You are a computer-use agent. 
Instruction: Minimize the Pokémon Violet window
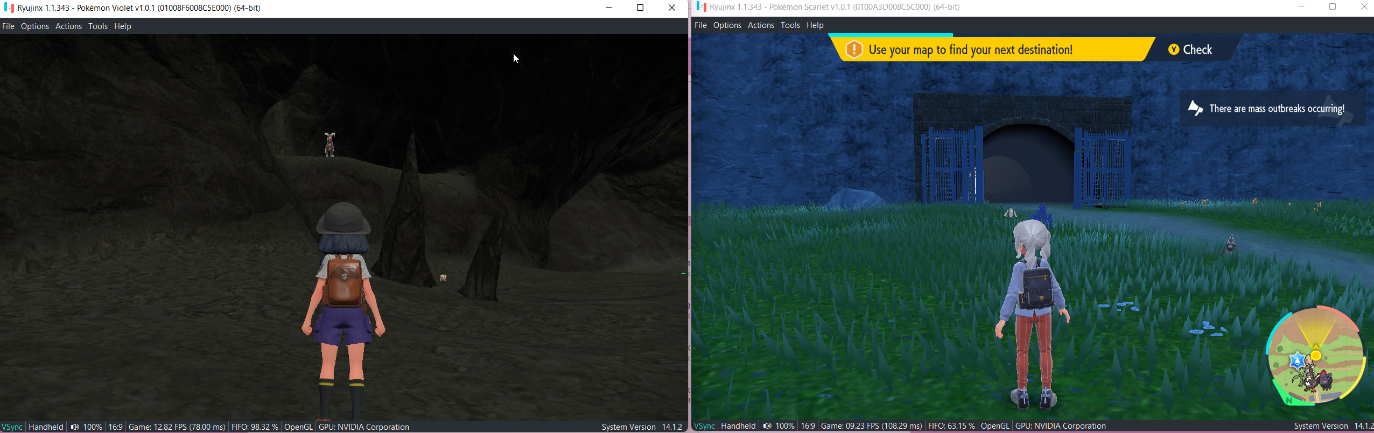pos(609,8)
